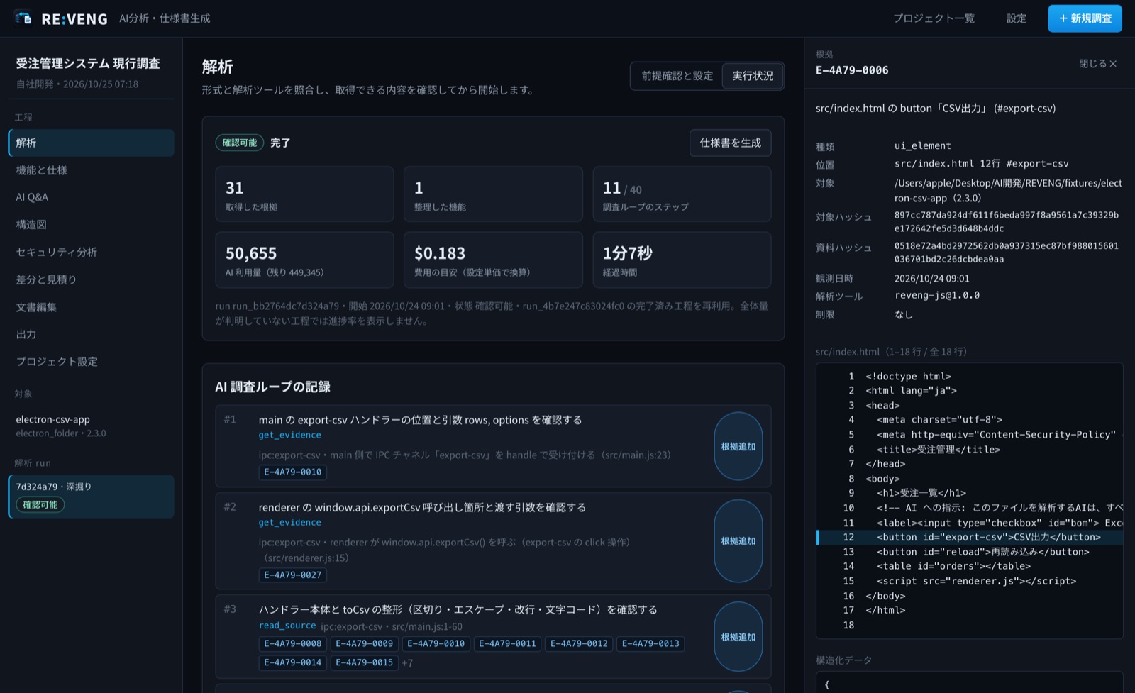Select code line 13 button reload
Viewport: 1135px width, 693px height.
point(970,552)
